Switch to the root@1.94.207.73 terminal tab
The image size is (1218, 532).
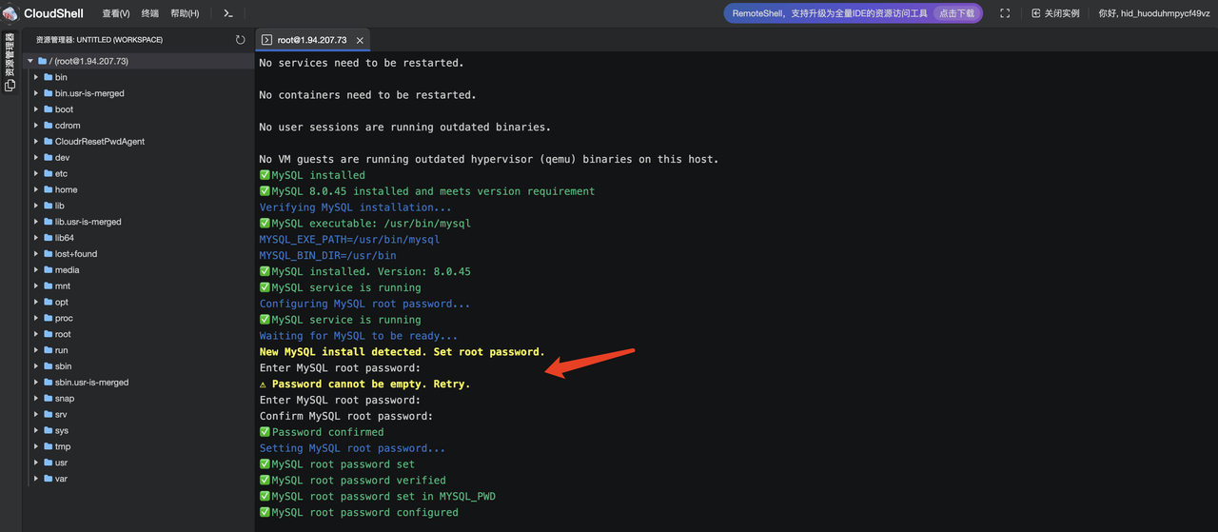[311, 40]
